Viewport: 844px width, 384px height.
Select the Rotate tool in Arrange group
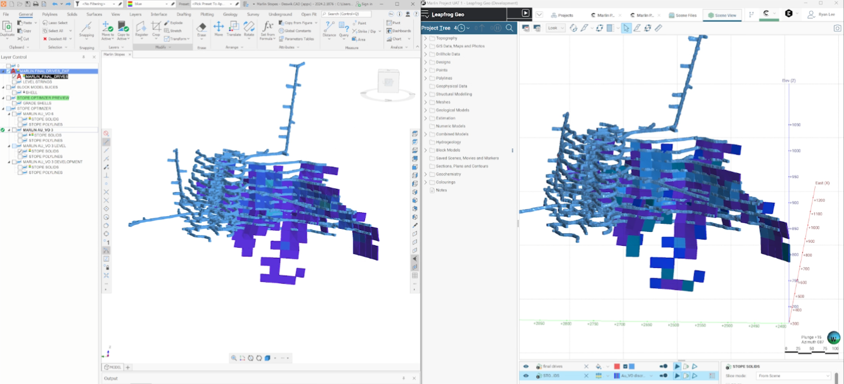[249, 29]
